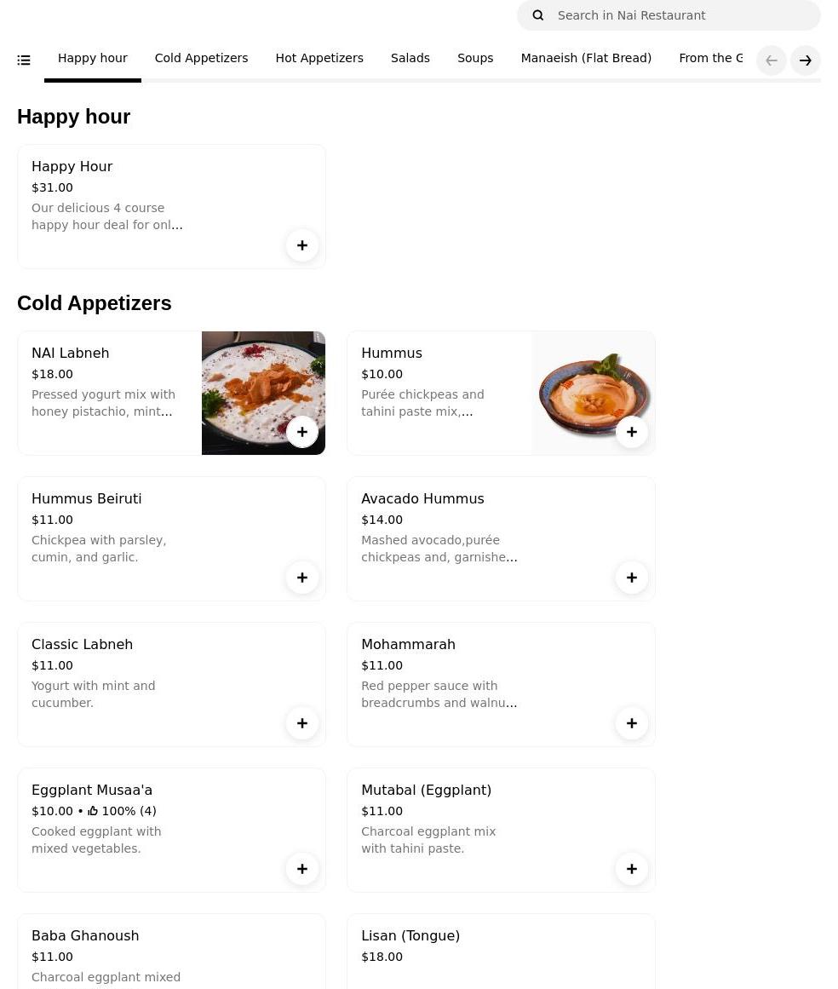
Task: Type in Search in Nai Restaurant field
Action: pos(681,15)
